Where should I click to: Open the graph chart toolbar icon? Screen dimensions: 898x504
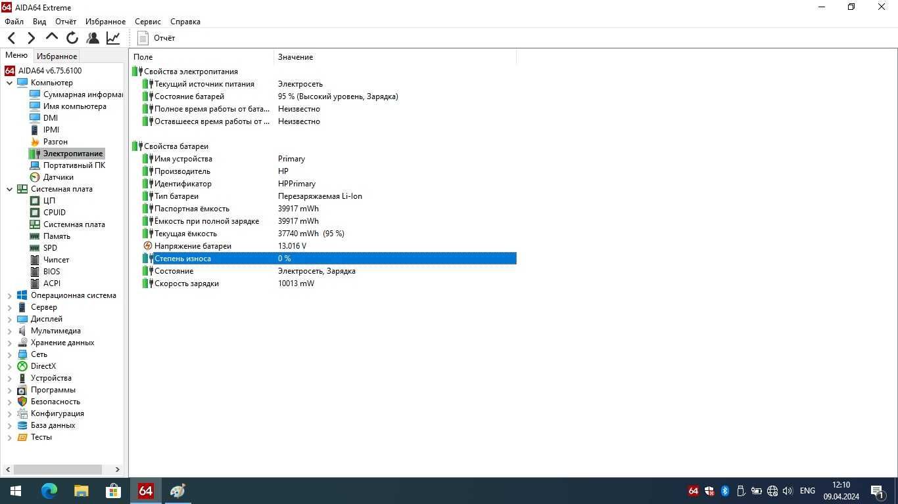[x=113, y=38]
